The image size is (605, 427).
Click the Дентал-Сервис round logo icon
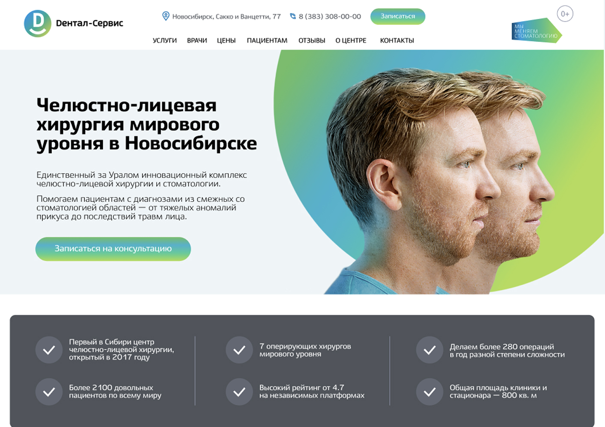click(38, 24)
